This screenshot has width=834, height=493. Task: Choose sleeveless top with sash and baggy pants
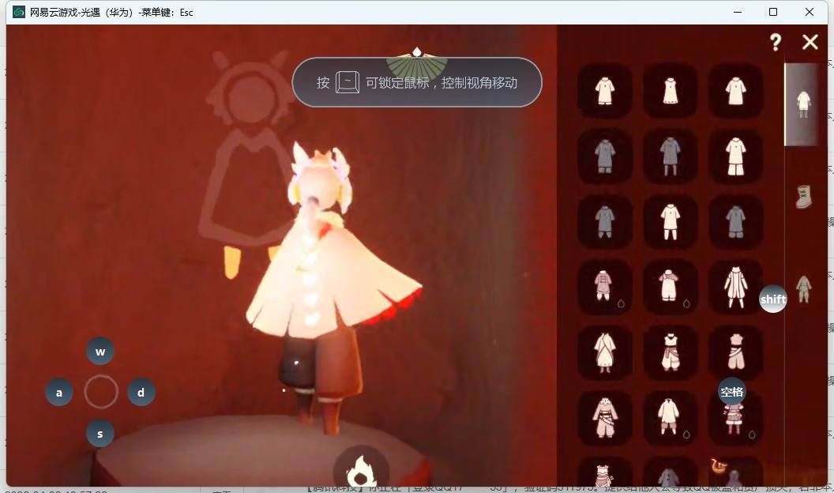tap(671, 352)
